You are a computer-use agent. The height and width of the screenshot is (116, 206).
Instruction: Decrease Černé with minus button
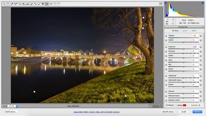[x=166, y=70]
